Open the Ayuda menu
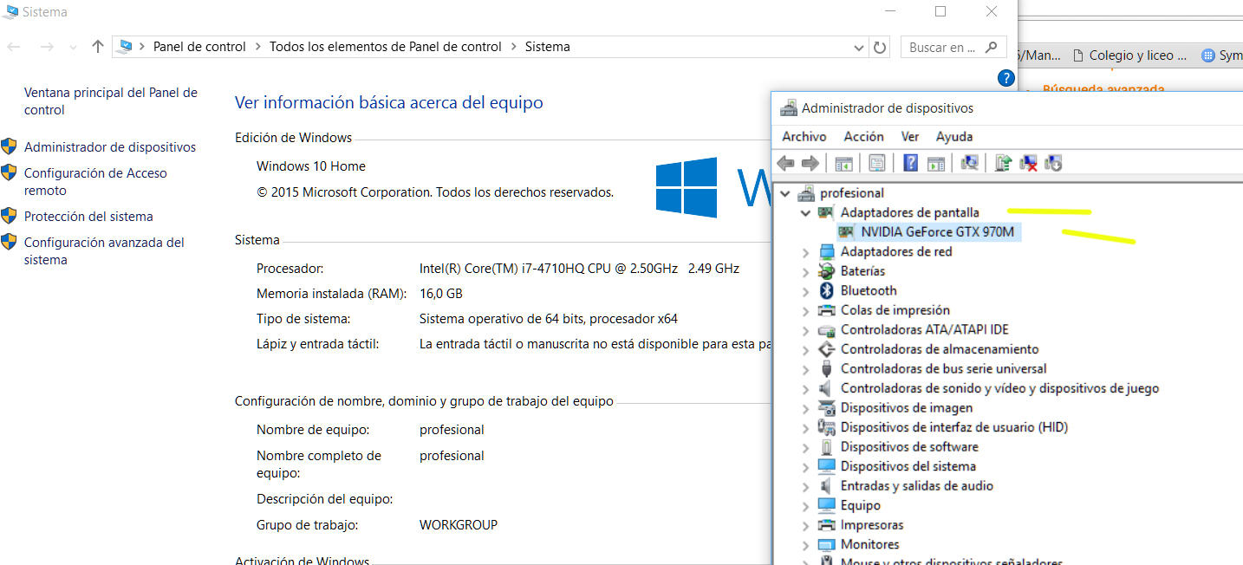This screenshot has height=565, width=1243. click(x=954, y=136)
